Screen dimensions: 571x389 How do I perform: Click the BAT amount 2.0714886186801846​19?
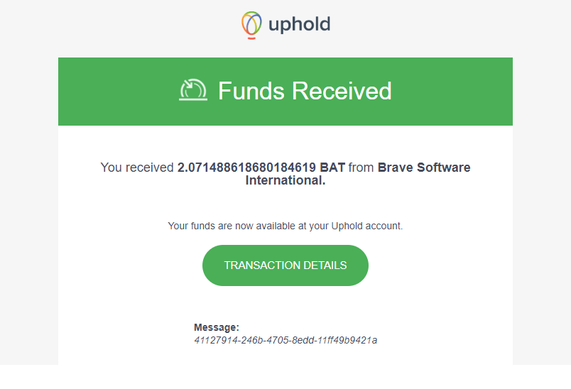coord(246,168)
